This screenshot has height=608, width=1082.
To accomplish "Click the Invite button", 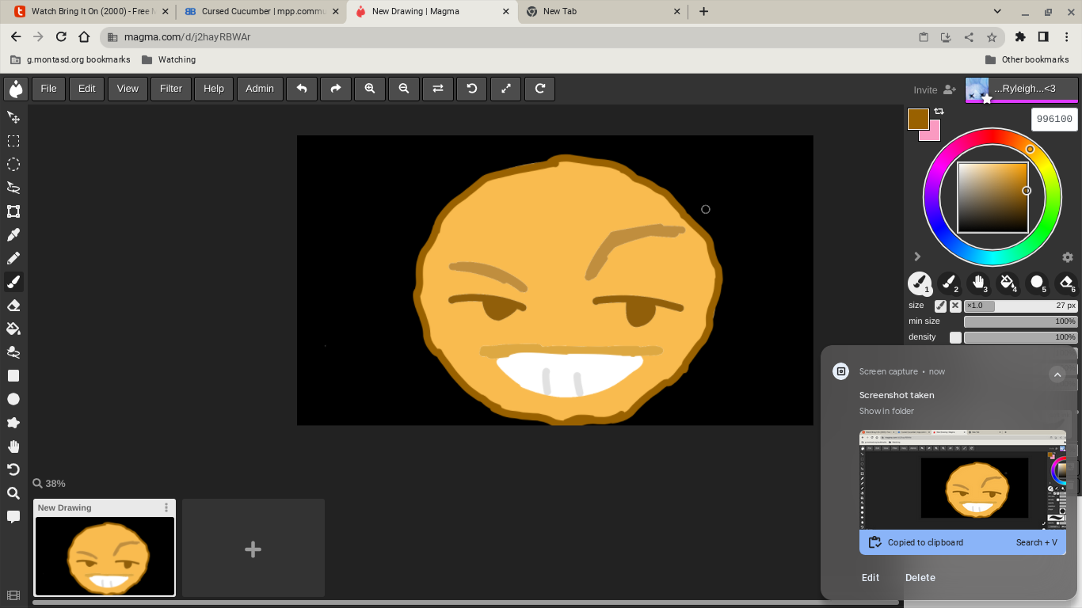I will tap(935, 89).
